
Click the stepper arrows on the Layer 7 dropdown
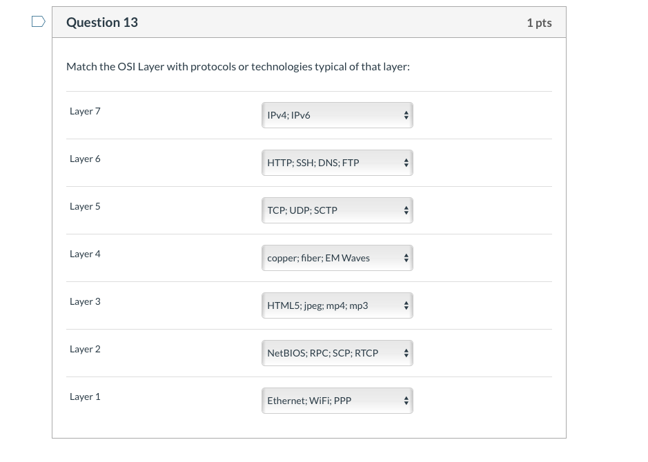(406, 115)
